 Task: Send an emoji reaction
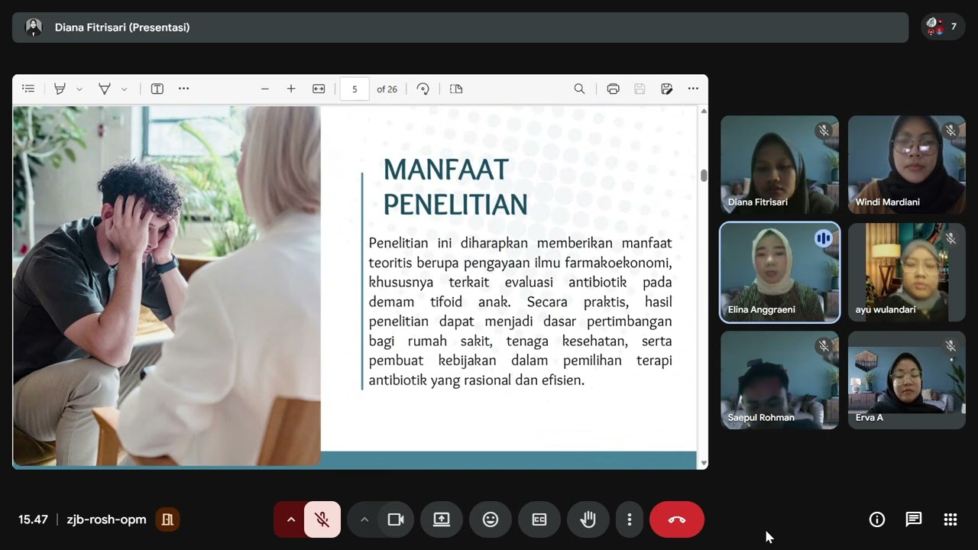(x=491, y=519)
